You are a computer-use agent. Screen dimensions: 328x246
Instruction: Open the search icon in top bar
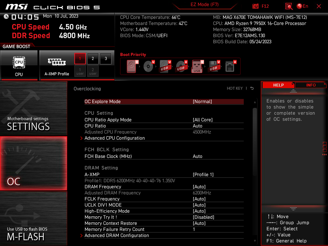click(289, 6)
